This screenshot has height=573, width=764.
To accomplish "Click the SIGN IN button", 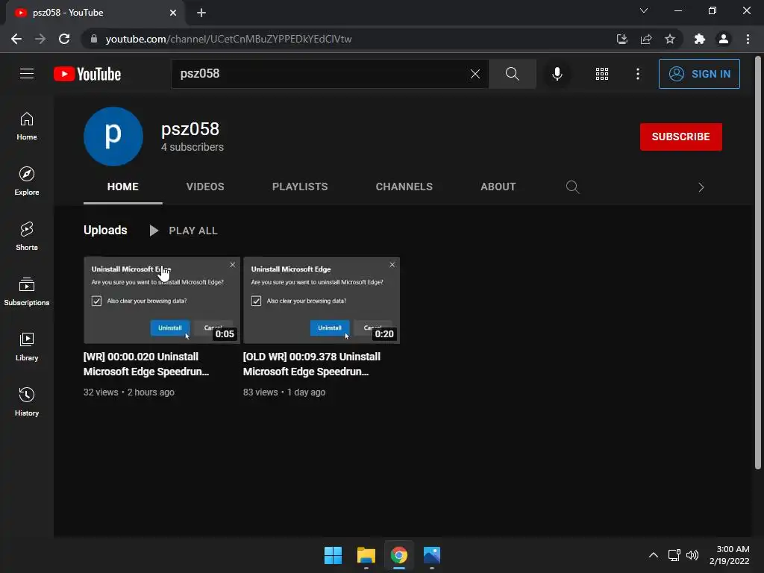I will pyautogui.click(x=699, y=74).
